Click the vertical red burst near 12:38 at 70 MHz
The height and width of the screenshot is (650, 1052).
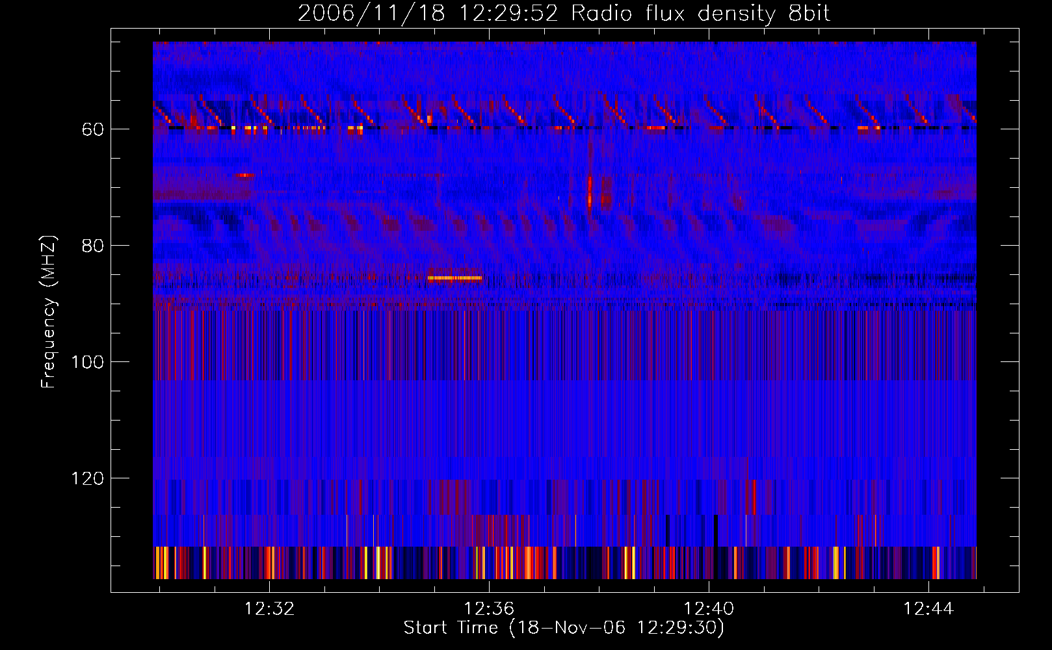point(590,190)
